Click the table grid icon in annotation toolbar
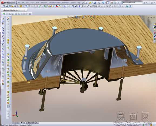This screenshot has width=156, height=126. pos(120,7)
